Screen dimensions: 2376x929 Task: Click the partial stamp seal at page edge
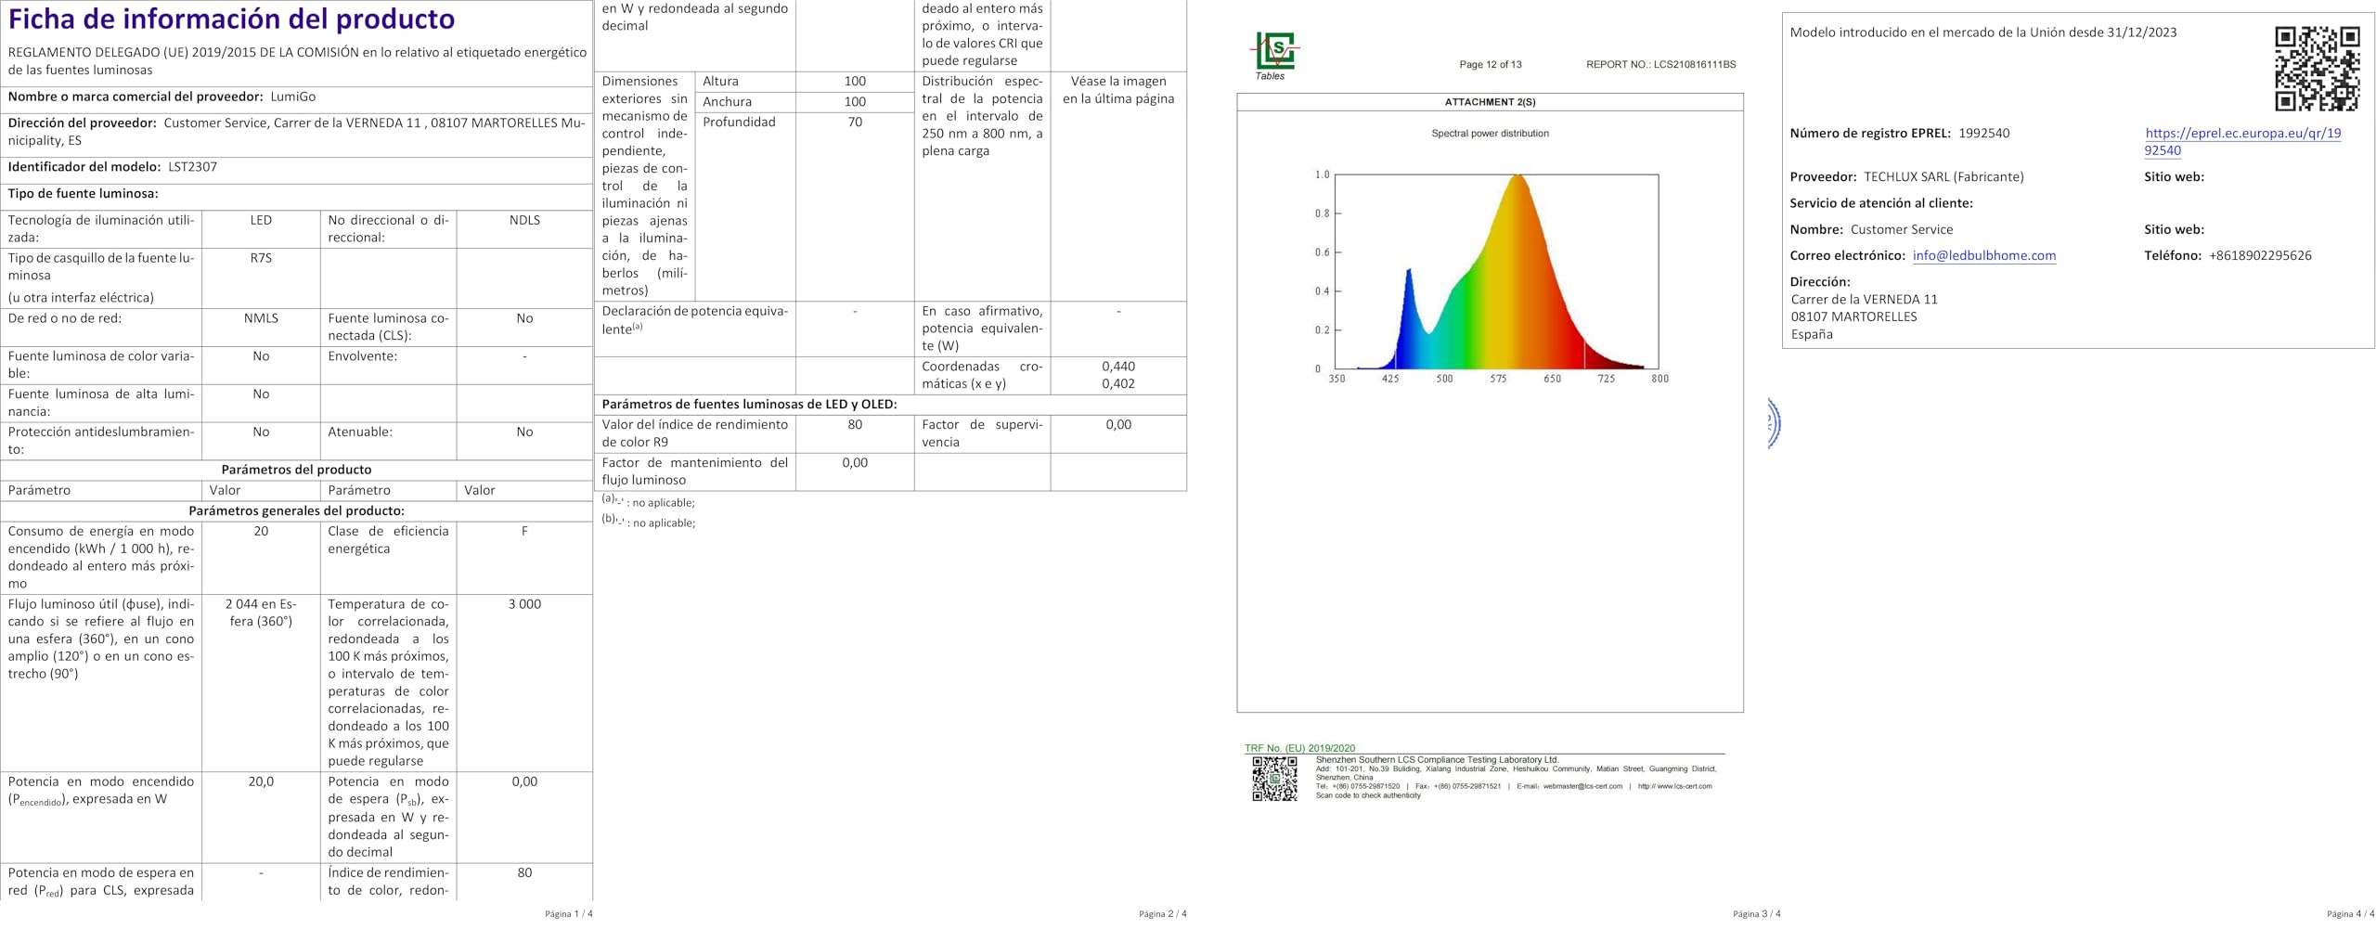coord(1774,423)
